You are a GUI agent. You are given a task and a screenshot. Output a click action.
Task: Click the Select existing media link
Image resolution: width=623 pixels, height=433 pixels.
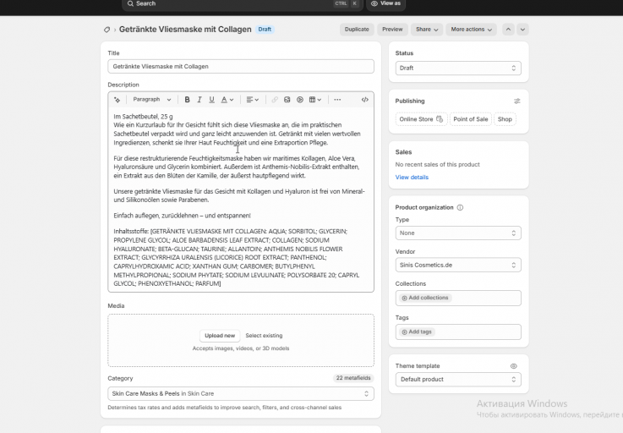point(264,336)
